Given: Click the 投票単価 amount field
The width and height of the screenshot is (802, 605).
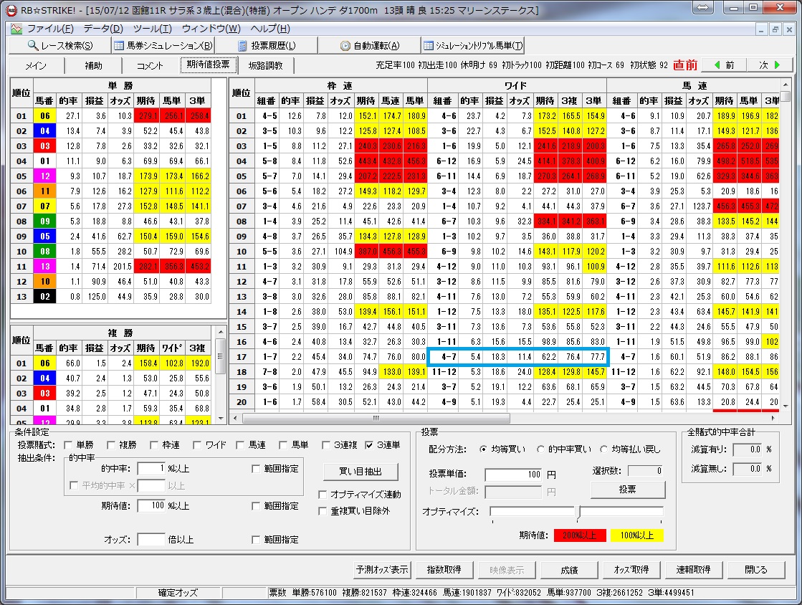Looking at the screenshot, I should pyautogui.click(x=514, y=475).
